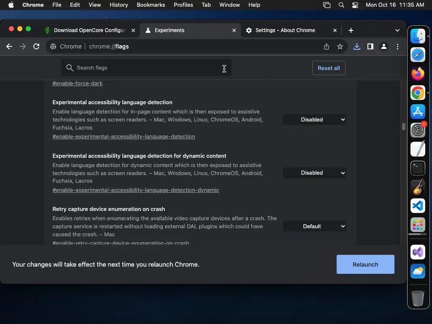Image resolution: width=432 pixels, height=324 pixels.
Task: Launch Firefox from the Dock
Action: click(418, 73)
